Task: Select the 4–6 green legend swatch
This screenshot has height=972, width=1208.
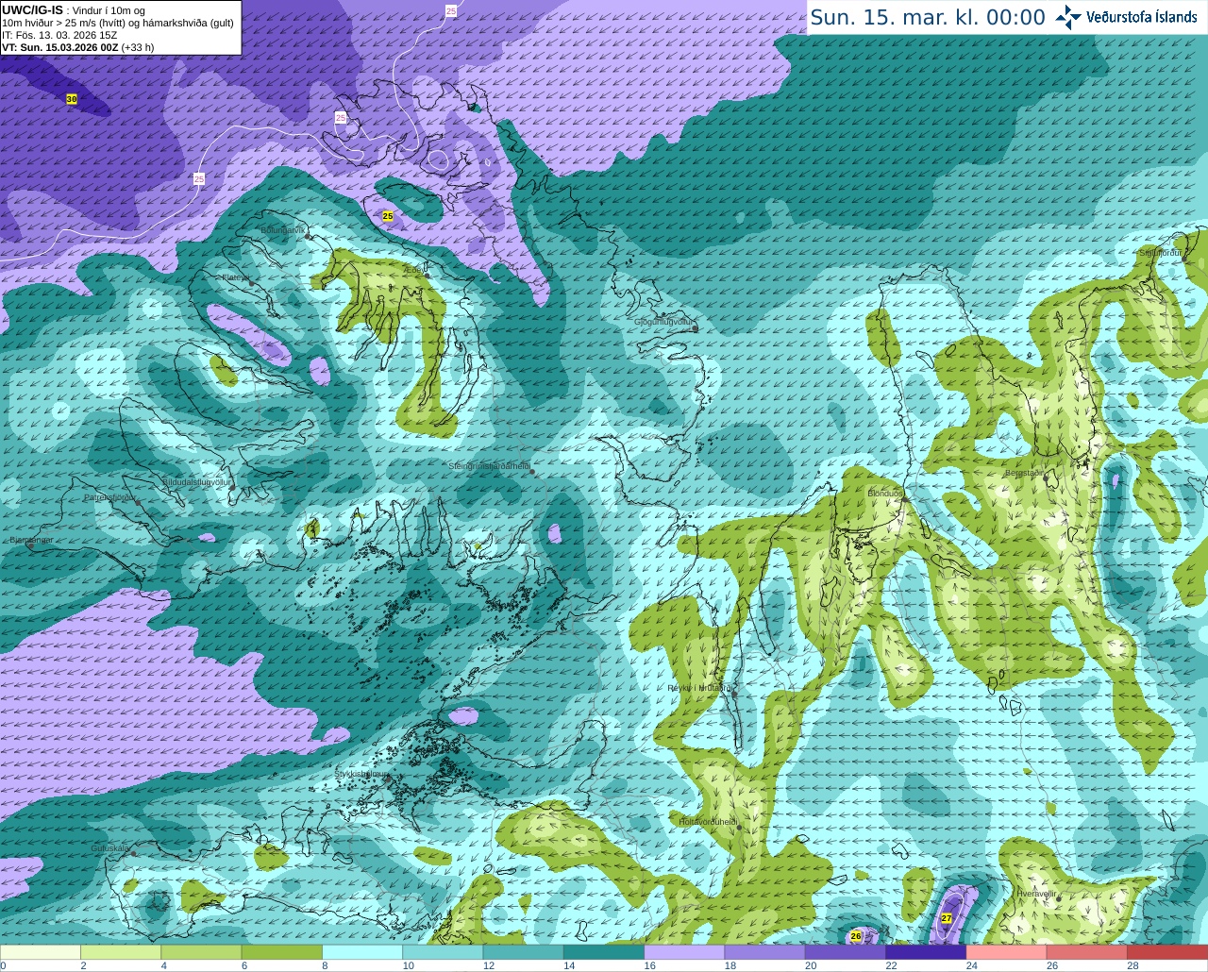Action: point(201,952)
